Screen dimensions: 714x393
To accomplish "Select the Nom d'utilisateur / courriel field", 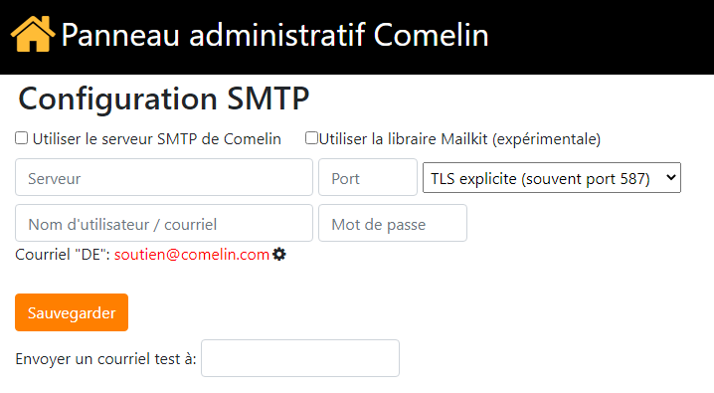I will coord(164,223).
